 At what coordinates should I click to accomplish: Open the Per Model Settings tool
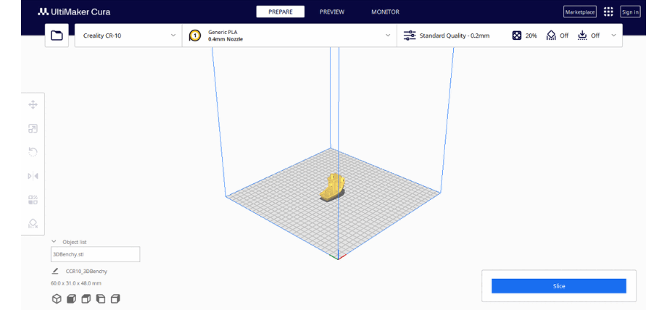tap(33, 200)
